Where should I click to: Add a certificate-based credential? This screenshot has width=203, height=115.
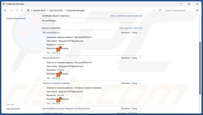pyautogui.click(x=126, y=16)
